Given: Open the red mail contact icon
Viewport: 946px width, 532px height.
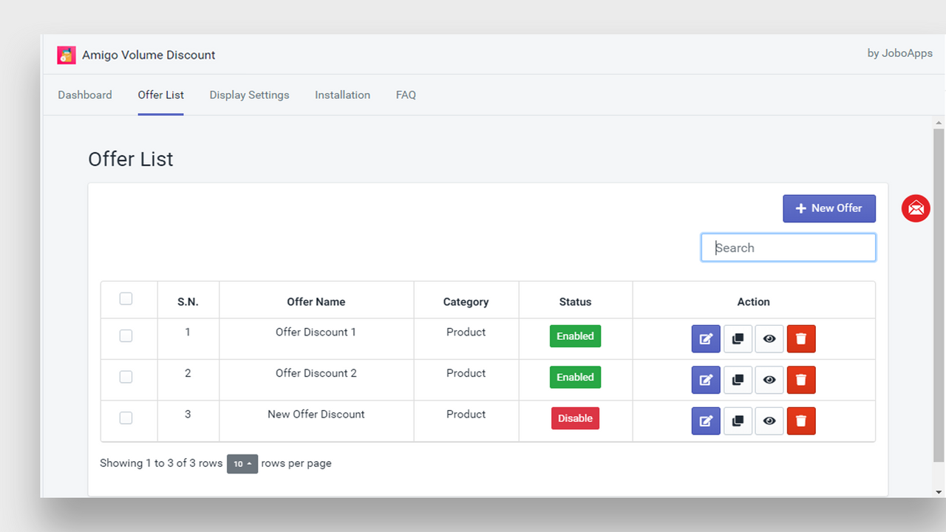Looking at the screenshot, I should 916,208.
